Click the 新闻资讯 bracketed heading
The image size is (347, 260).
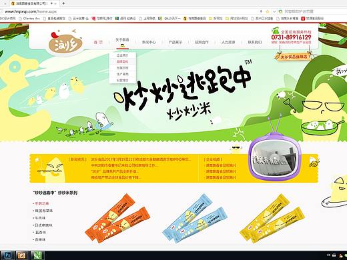point(77,159)
